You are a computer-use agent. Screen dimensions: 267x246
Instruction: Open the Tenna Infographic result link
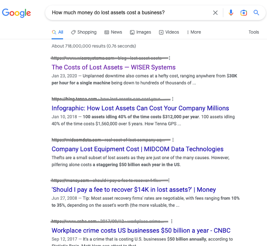(140, 108)
